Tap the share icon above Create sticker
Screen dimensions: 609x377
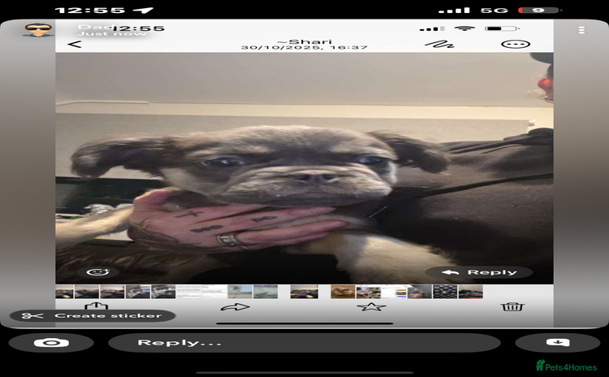[96, 305]
